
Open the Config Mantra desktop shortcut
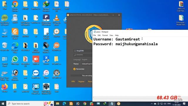pyautogui.click(x=46, y=48)
